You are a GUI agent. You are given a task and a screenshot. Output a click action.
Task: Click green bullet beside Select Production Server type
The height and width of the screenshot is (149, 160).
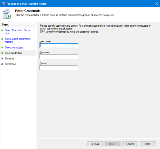[2, 30]
